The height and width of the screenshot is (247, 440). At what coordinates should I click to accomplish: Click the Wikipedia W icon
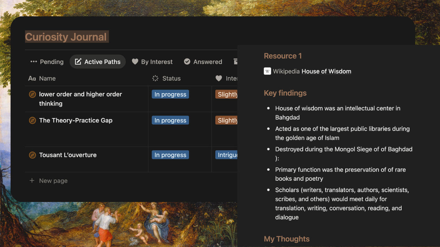[x=267, y=71]
